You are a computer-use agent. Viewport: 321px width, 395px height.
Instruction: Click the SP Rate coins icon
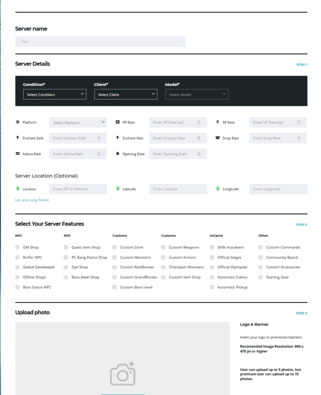[218, 122]
